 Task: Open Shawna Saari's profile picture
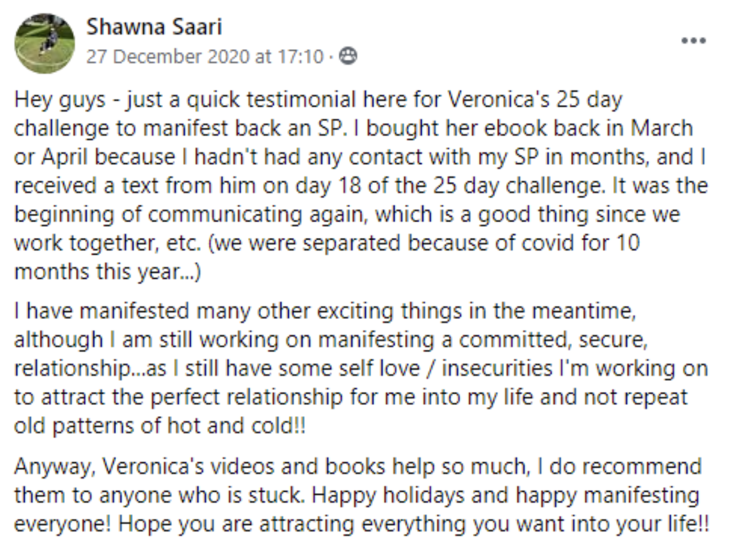[44, 43]
